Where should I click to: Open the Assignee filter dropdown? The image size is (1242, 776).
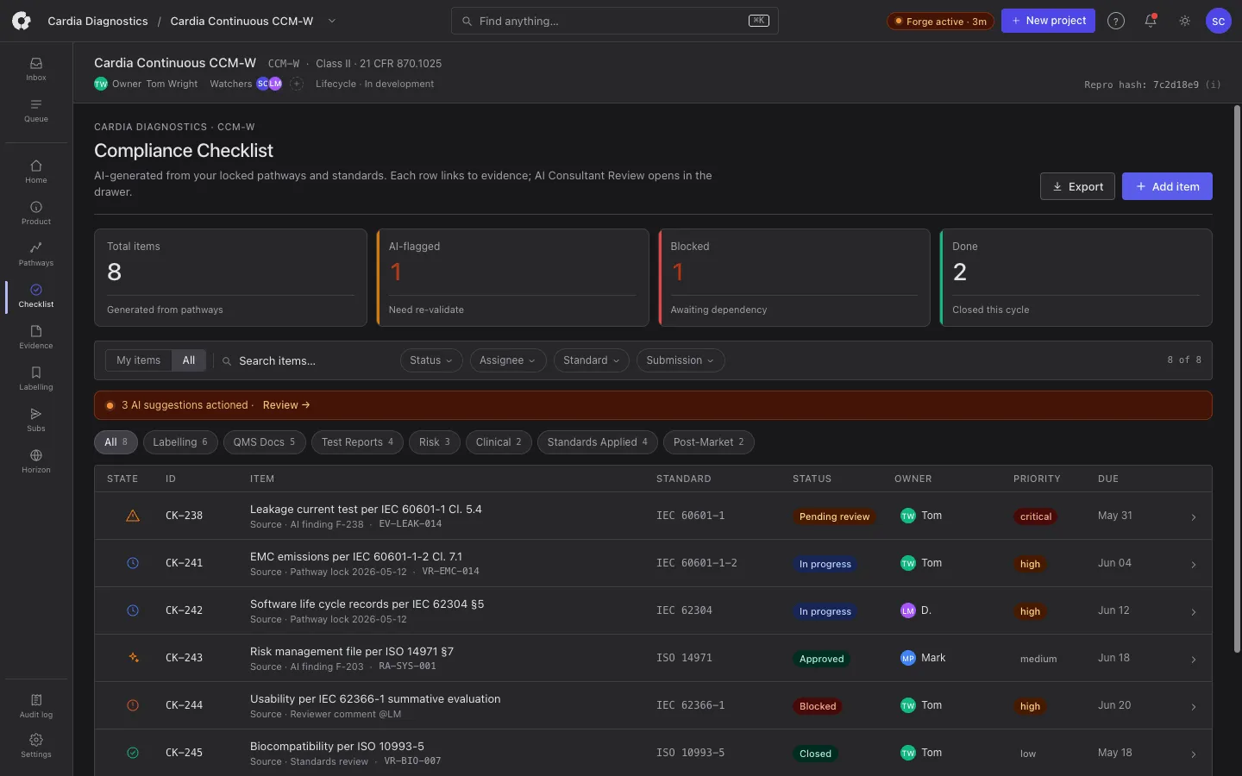(x=508, y=360)
